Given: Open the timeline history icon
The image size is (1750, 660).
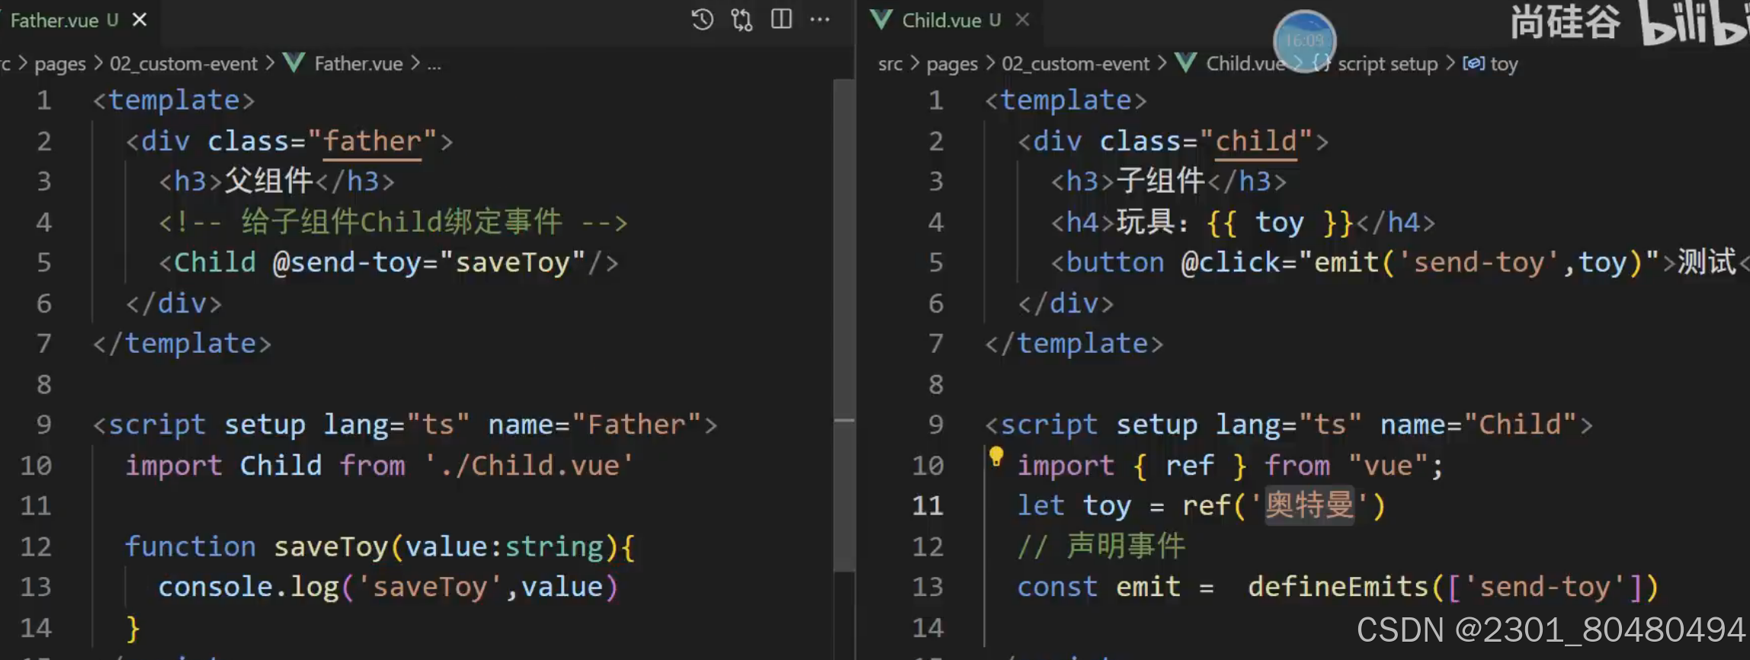Looking at the screenshot, I should [702, 20].
